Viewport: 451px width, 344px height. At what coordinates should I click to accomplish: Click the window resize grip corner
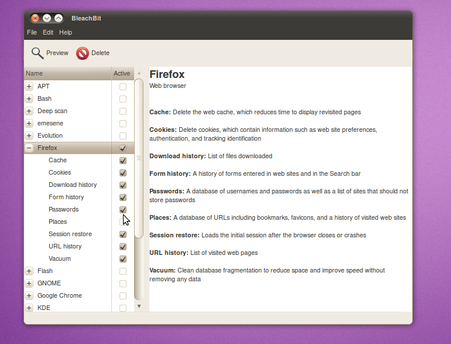coord(409,318)
